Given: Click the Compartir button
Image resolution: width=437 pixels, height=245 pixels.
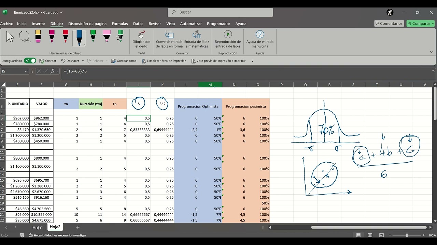Looking at the screenshot, I should (x=420, y=23).
